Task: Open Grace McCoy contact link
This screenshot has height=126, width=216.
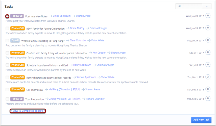Action: 77,28
